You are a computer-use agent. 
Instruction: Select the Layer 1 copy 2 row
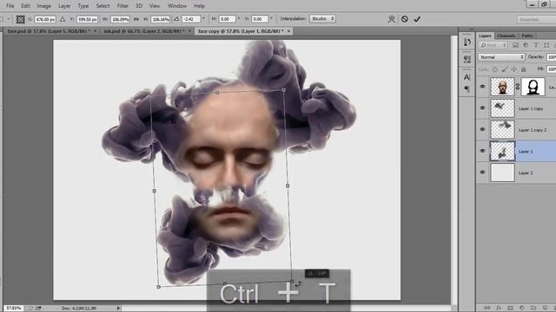516,130
